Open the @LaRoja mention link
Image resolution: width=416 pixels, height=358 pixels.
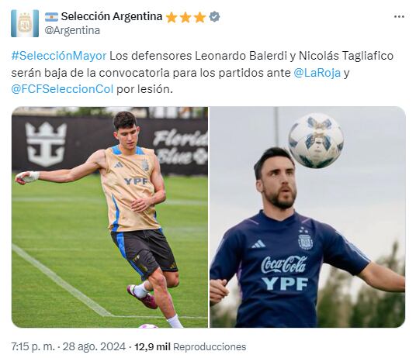pos(317,73)
